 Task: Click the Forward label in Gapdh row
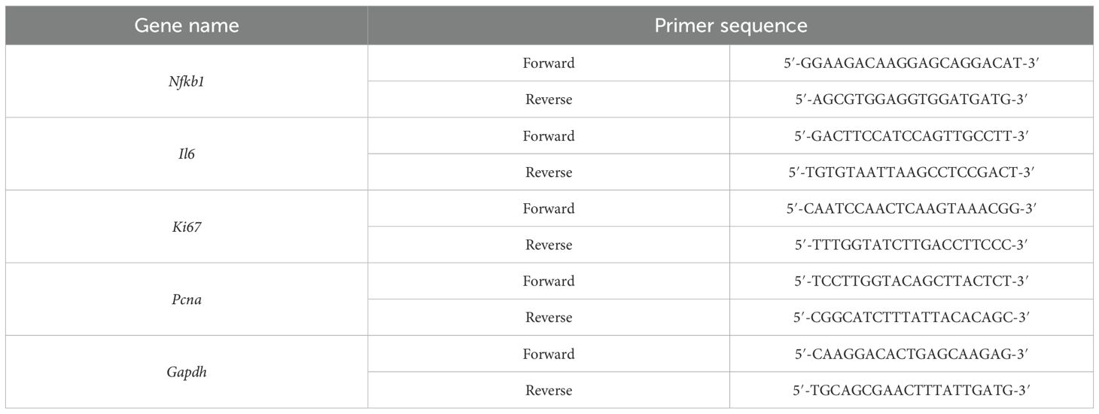[x=548, y=354]
